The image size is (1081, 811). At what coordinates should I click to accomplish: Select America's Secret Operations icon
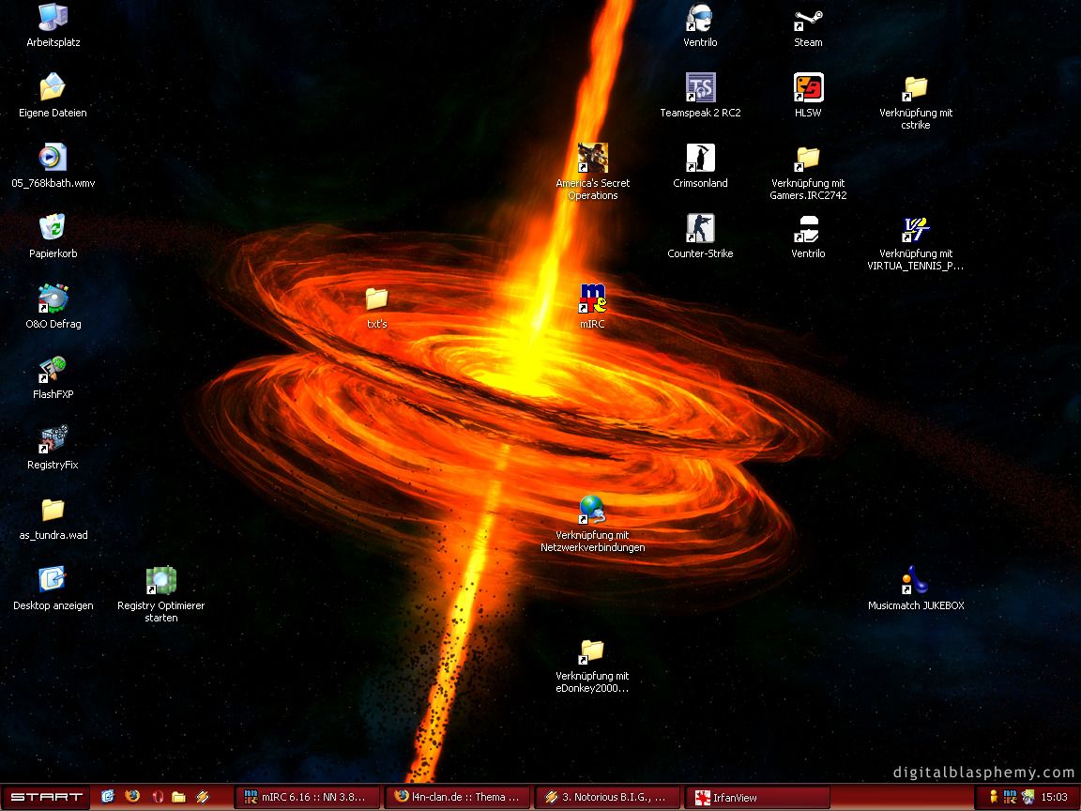click(x=592, y=159)
